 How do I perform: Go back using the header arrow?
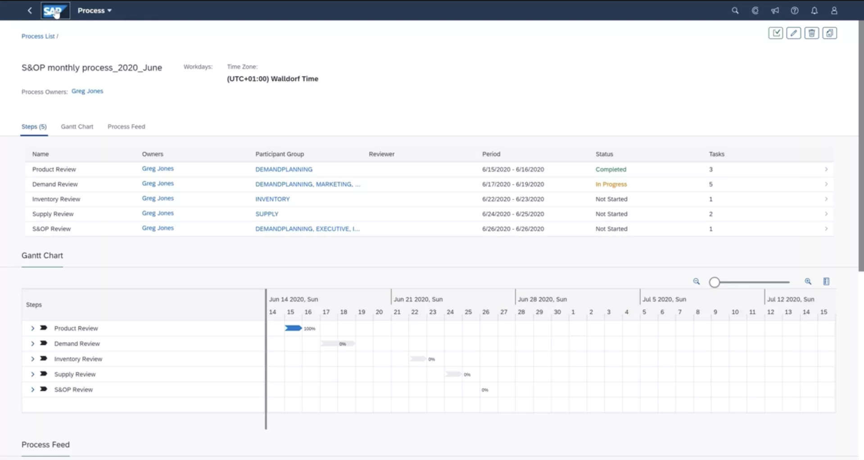coord(30,10)
